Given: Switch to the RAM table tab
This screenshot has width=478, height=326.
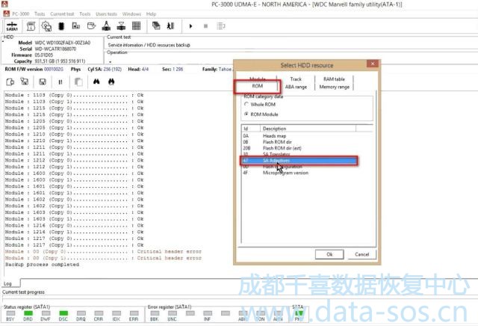Looking at the screenshot, I should coord(334,79).
